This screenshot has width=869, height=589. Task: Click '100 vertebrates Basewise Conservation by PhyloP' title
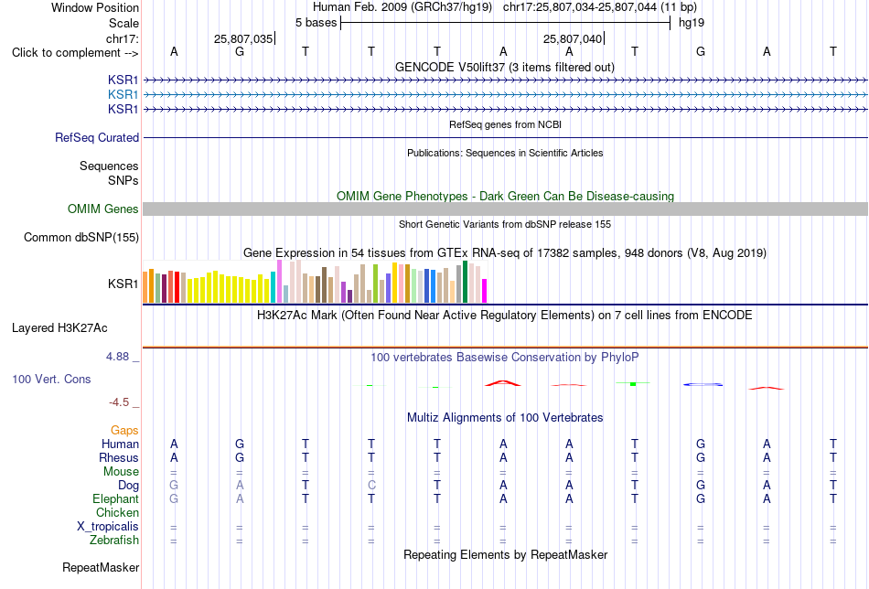tap(504, 358)
